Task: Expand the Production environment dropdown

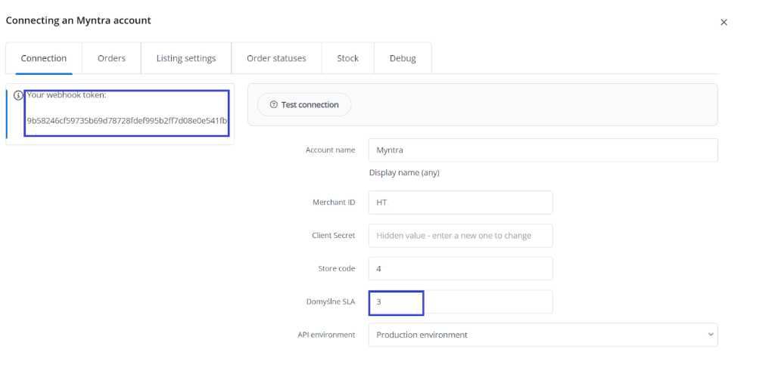Action: coord(542,335)
